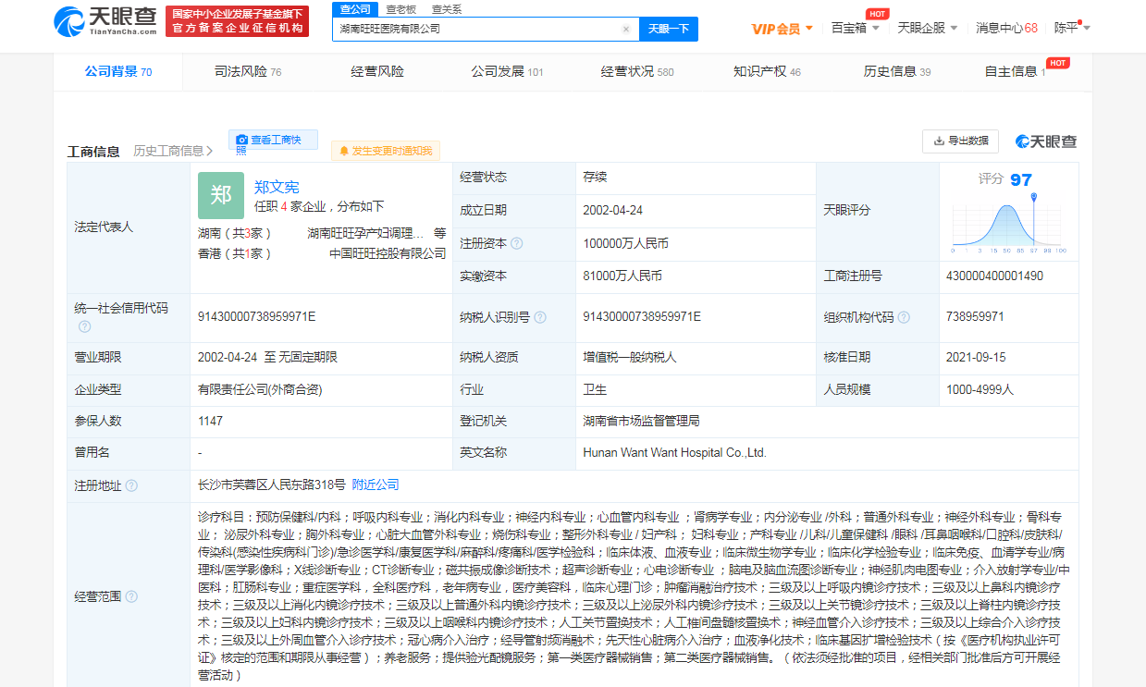Click 附近公司 link

[376, 485]
